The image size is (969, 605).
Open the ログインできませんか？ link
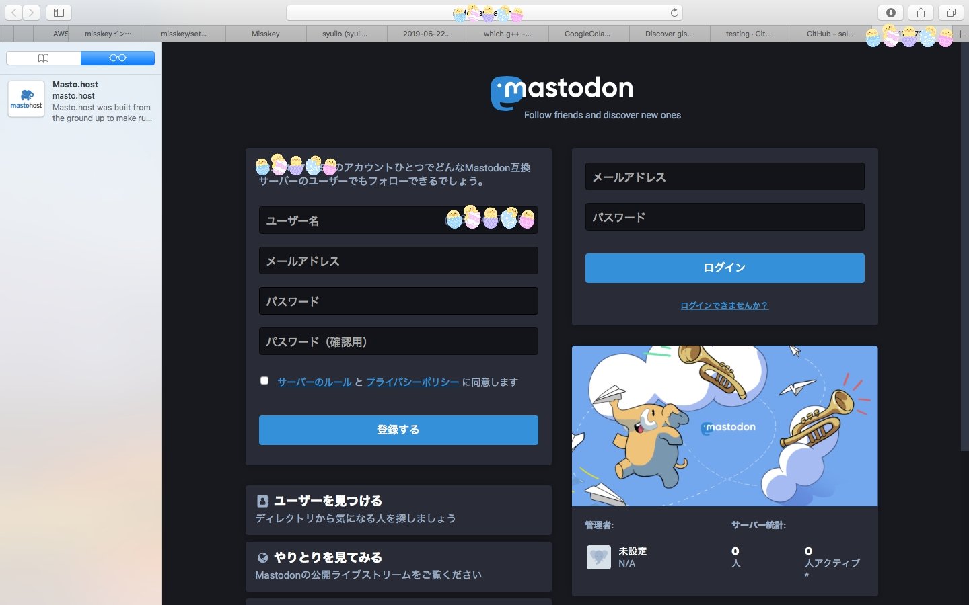[724, 305]
